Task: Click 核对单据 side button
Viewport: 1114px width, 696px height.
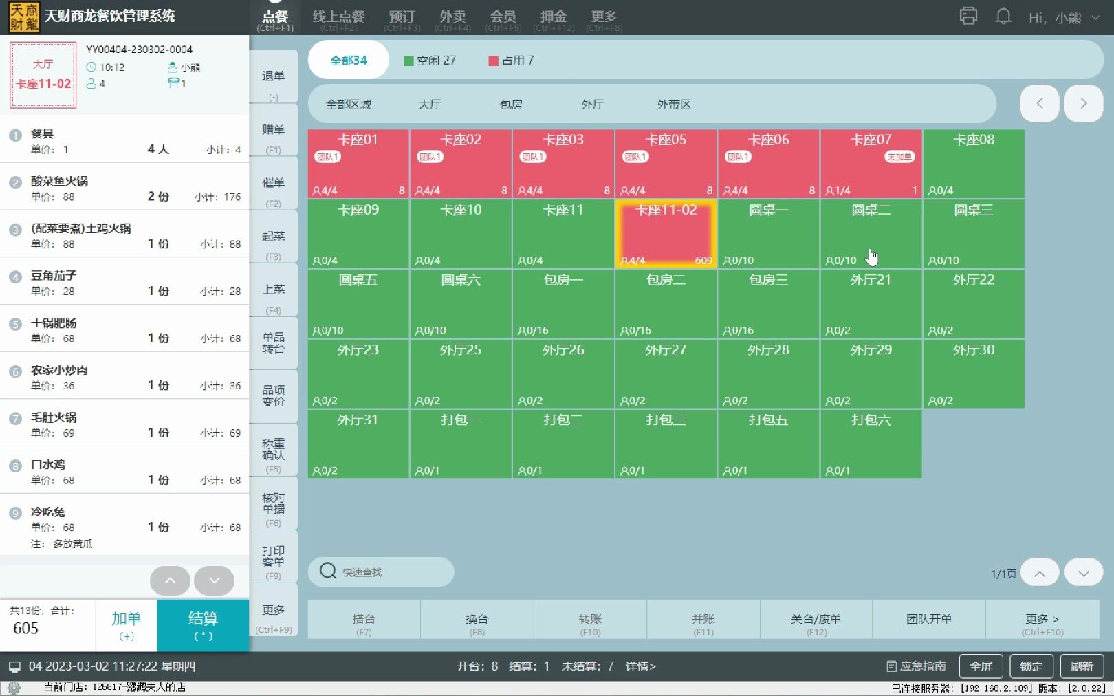Action: (x=274, y=503)
